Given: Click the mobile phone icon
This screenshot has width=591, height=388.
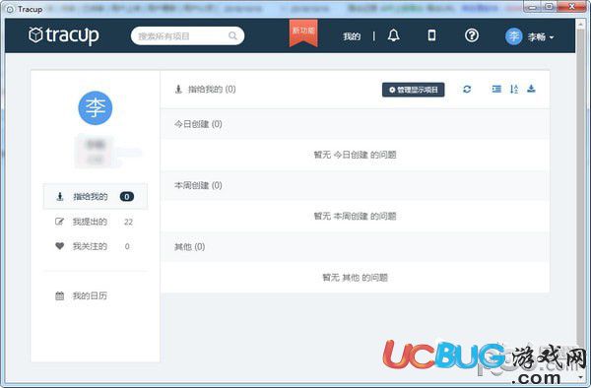Looking at the screenshot, I should (432, 35).
